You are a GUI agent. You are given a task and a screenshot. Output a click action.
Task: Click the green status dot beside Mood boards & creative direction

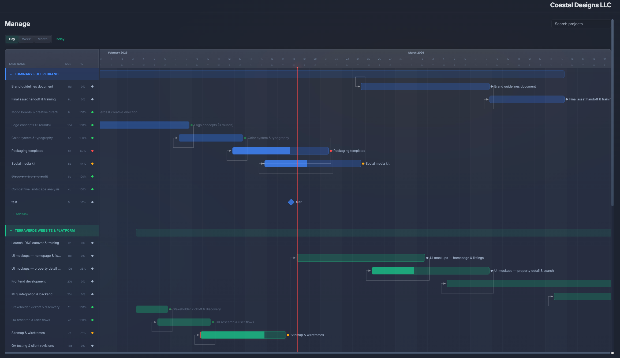(92, 112)
